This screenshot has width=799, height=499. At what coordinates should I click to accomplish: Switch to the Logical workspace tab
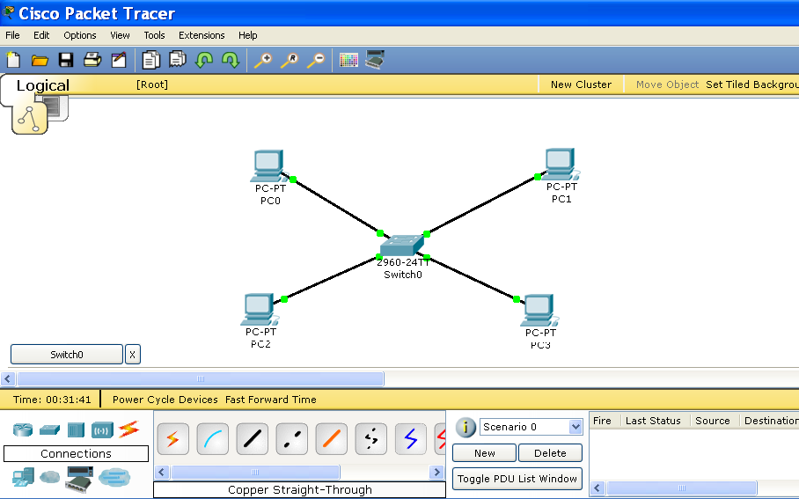43,85
